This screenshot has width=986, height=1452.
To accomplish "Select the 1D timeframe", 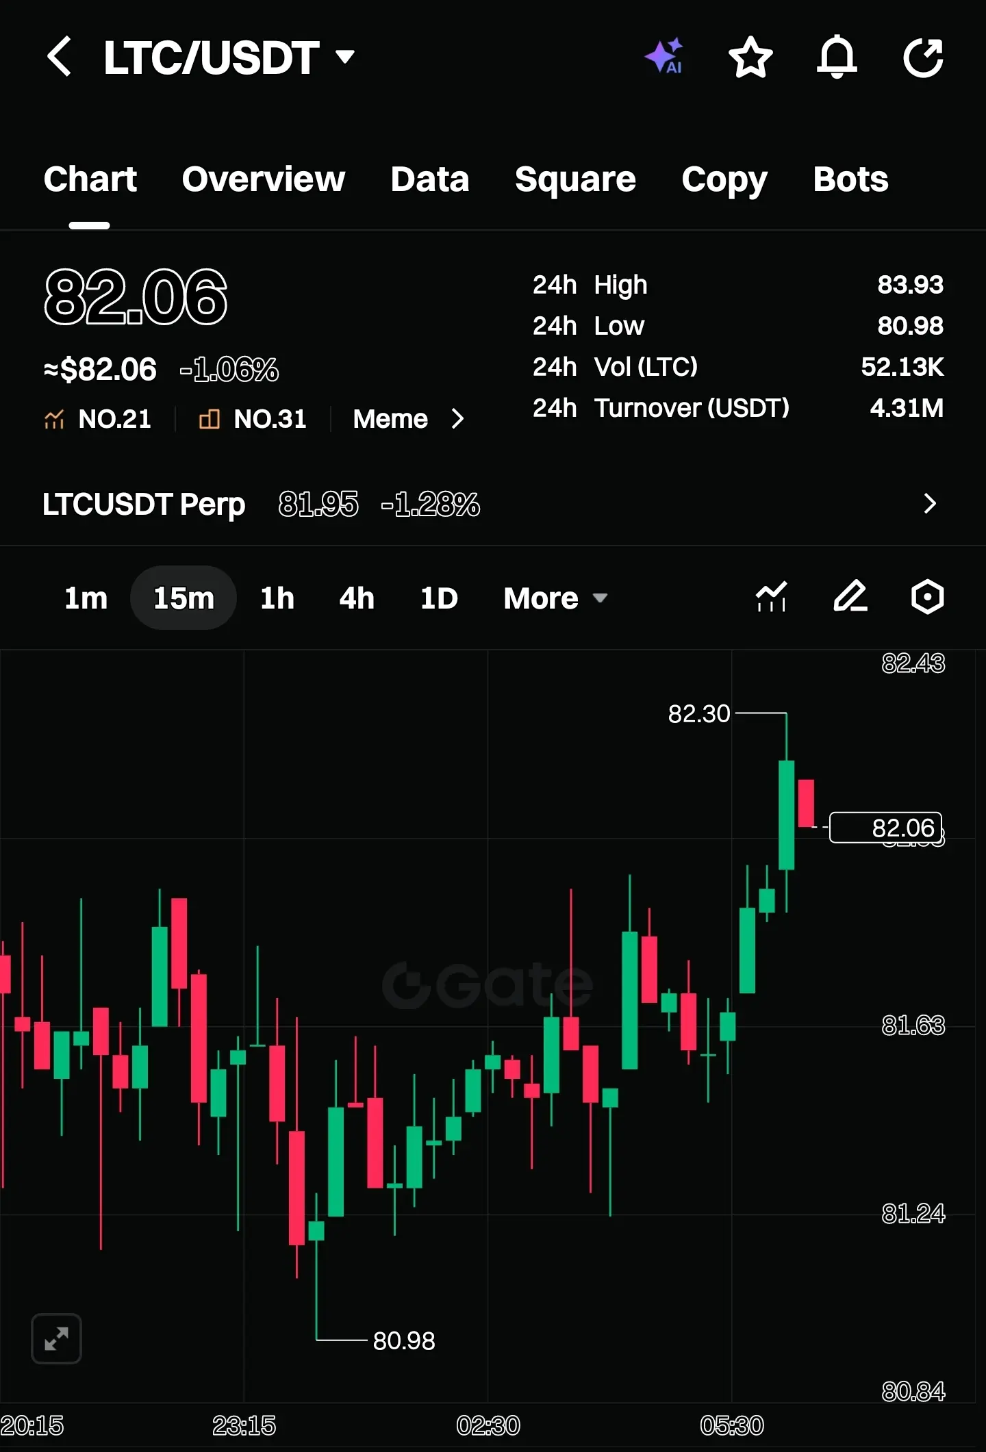I will coord(439,598).
